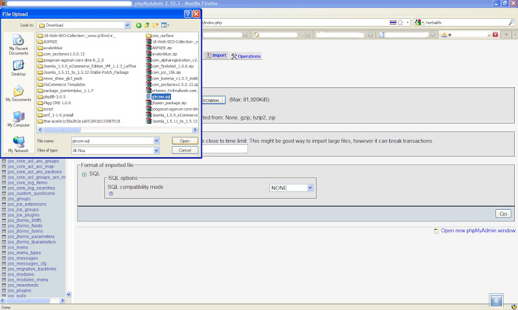Select the ASFREE.zip archive
This screenshot has height=310, width=518.
pyautogui.click(x=159, y=48)
